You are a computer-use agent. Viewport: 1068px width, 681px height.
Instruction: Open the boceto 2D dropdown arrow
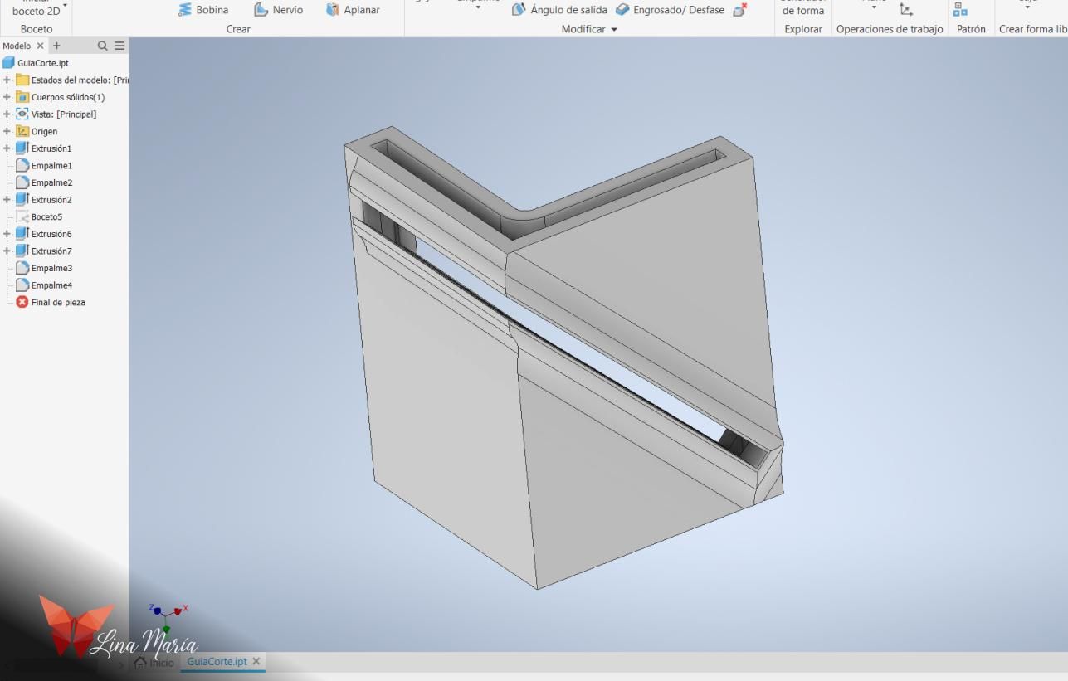tap(66, 7)
